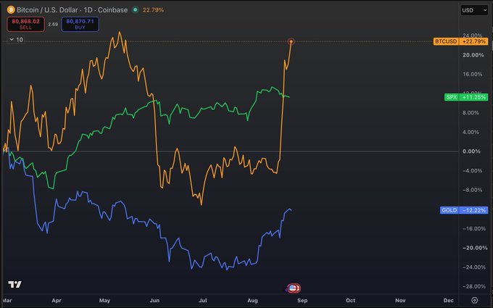Click the 20.00% mark on price scale
This screenshot has height=308, width=493.
(x=473, y=55)
